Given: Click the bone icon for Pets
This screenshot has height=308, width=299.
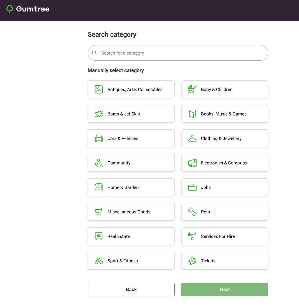Looking at the screenshot, I should pos(192,212).
